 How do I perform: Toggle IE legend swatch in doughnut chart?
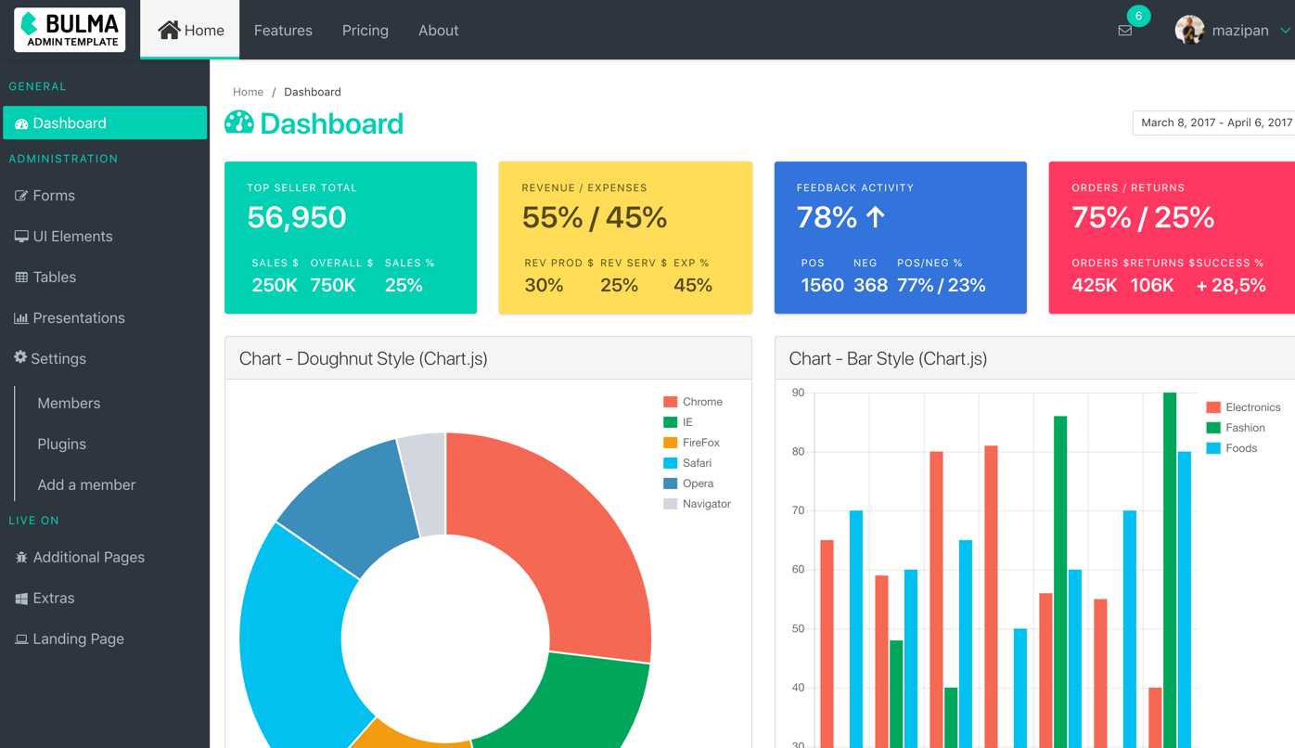(670, 422)
